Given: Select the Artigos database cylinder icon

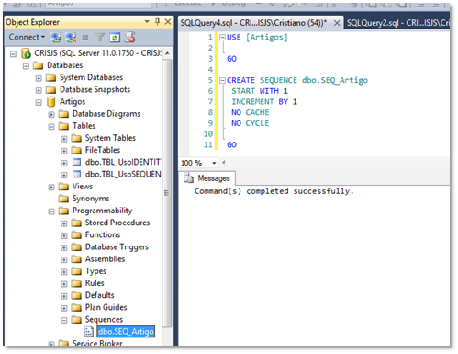Looking at the screenshot, I should tap(50, 101).
